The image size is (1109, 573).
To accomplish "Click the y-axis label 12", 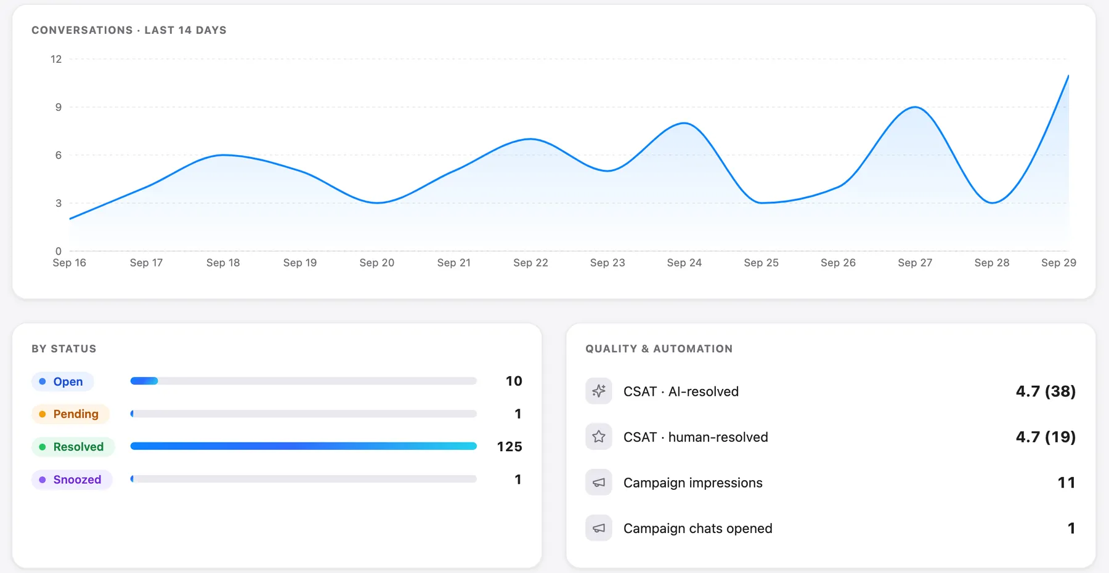I will pos(56,59).
